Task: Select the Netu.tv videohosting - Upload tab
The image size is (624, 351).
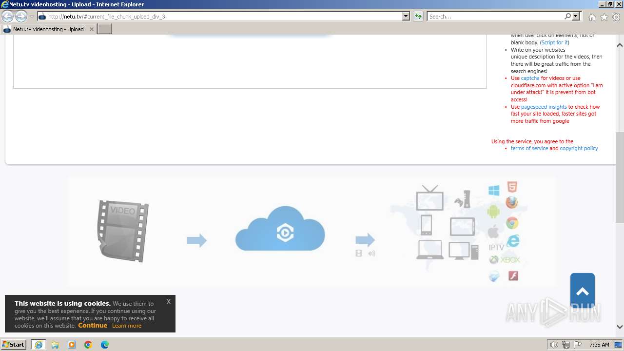Action: pos(49,29)
